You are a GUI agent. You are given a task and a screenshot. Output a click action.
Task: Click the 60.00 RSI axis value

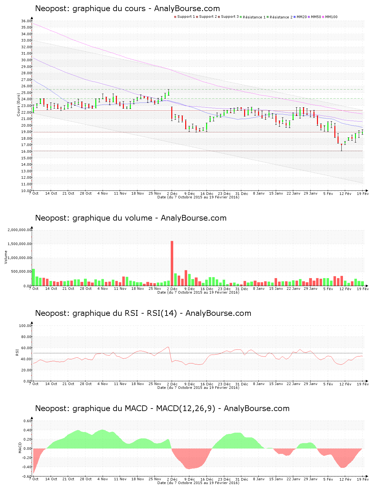click(26, 348)
